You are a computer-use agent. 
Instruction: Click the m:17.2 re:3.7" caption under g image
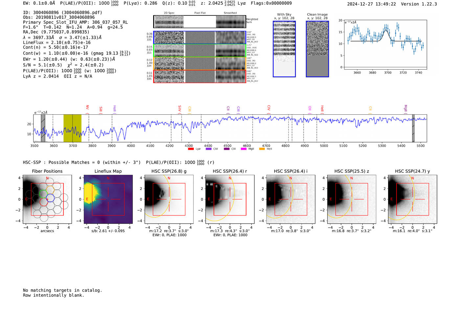[x=169, y=231]
